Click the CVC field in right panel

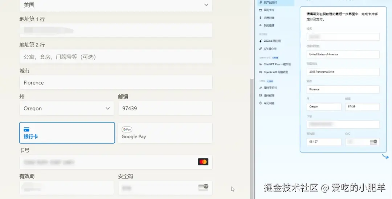coord(362,142)
